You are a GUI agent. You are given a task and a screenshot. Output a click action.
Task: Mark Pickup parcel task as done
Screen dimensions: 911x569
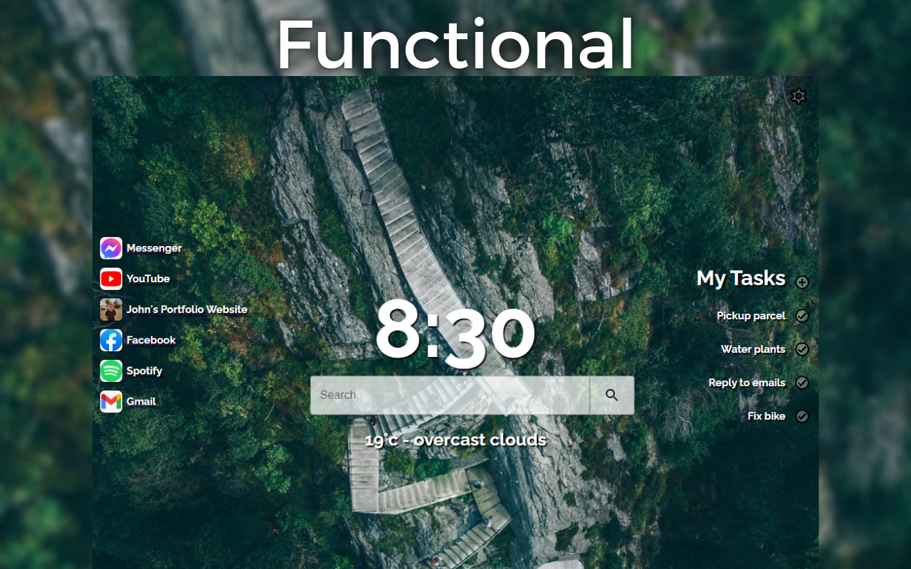coord(802,316)
